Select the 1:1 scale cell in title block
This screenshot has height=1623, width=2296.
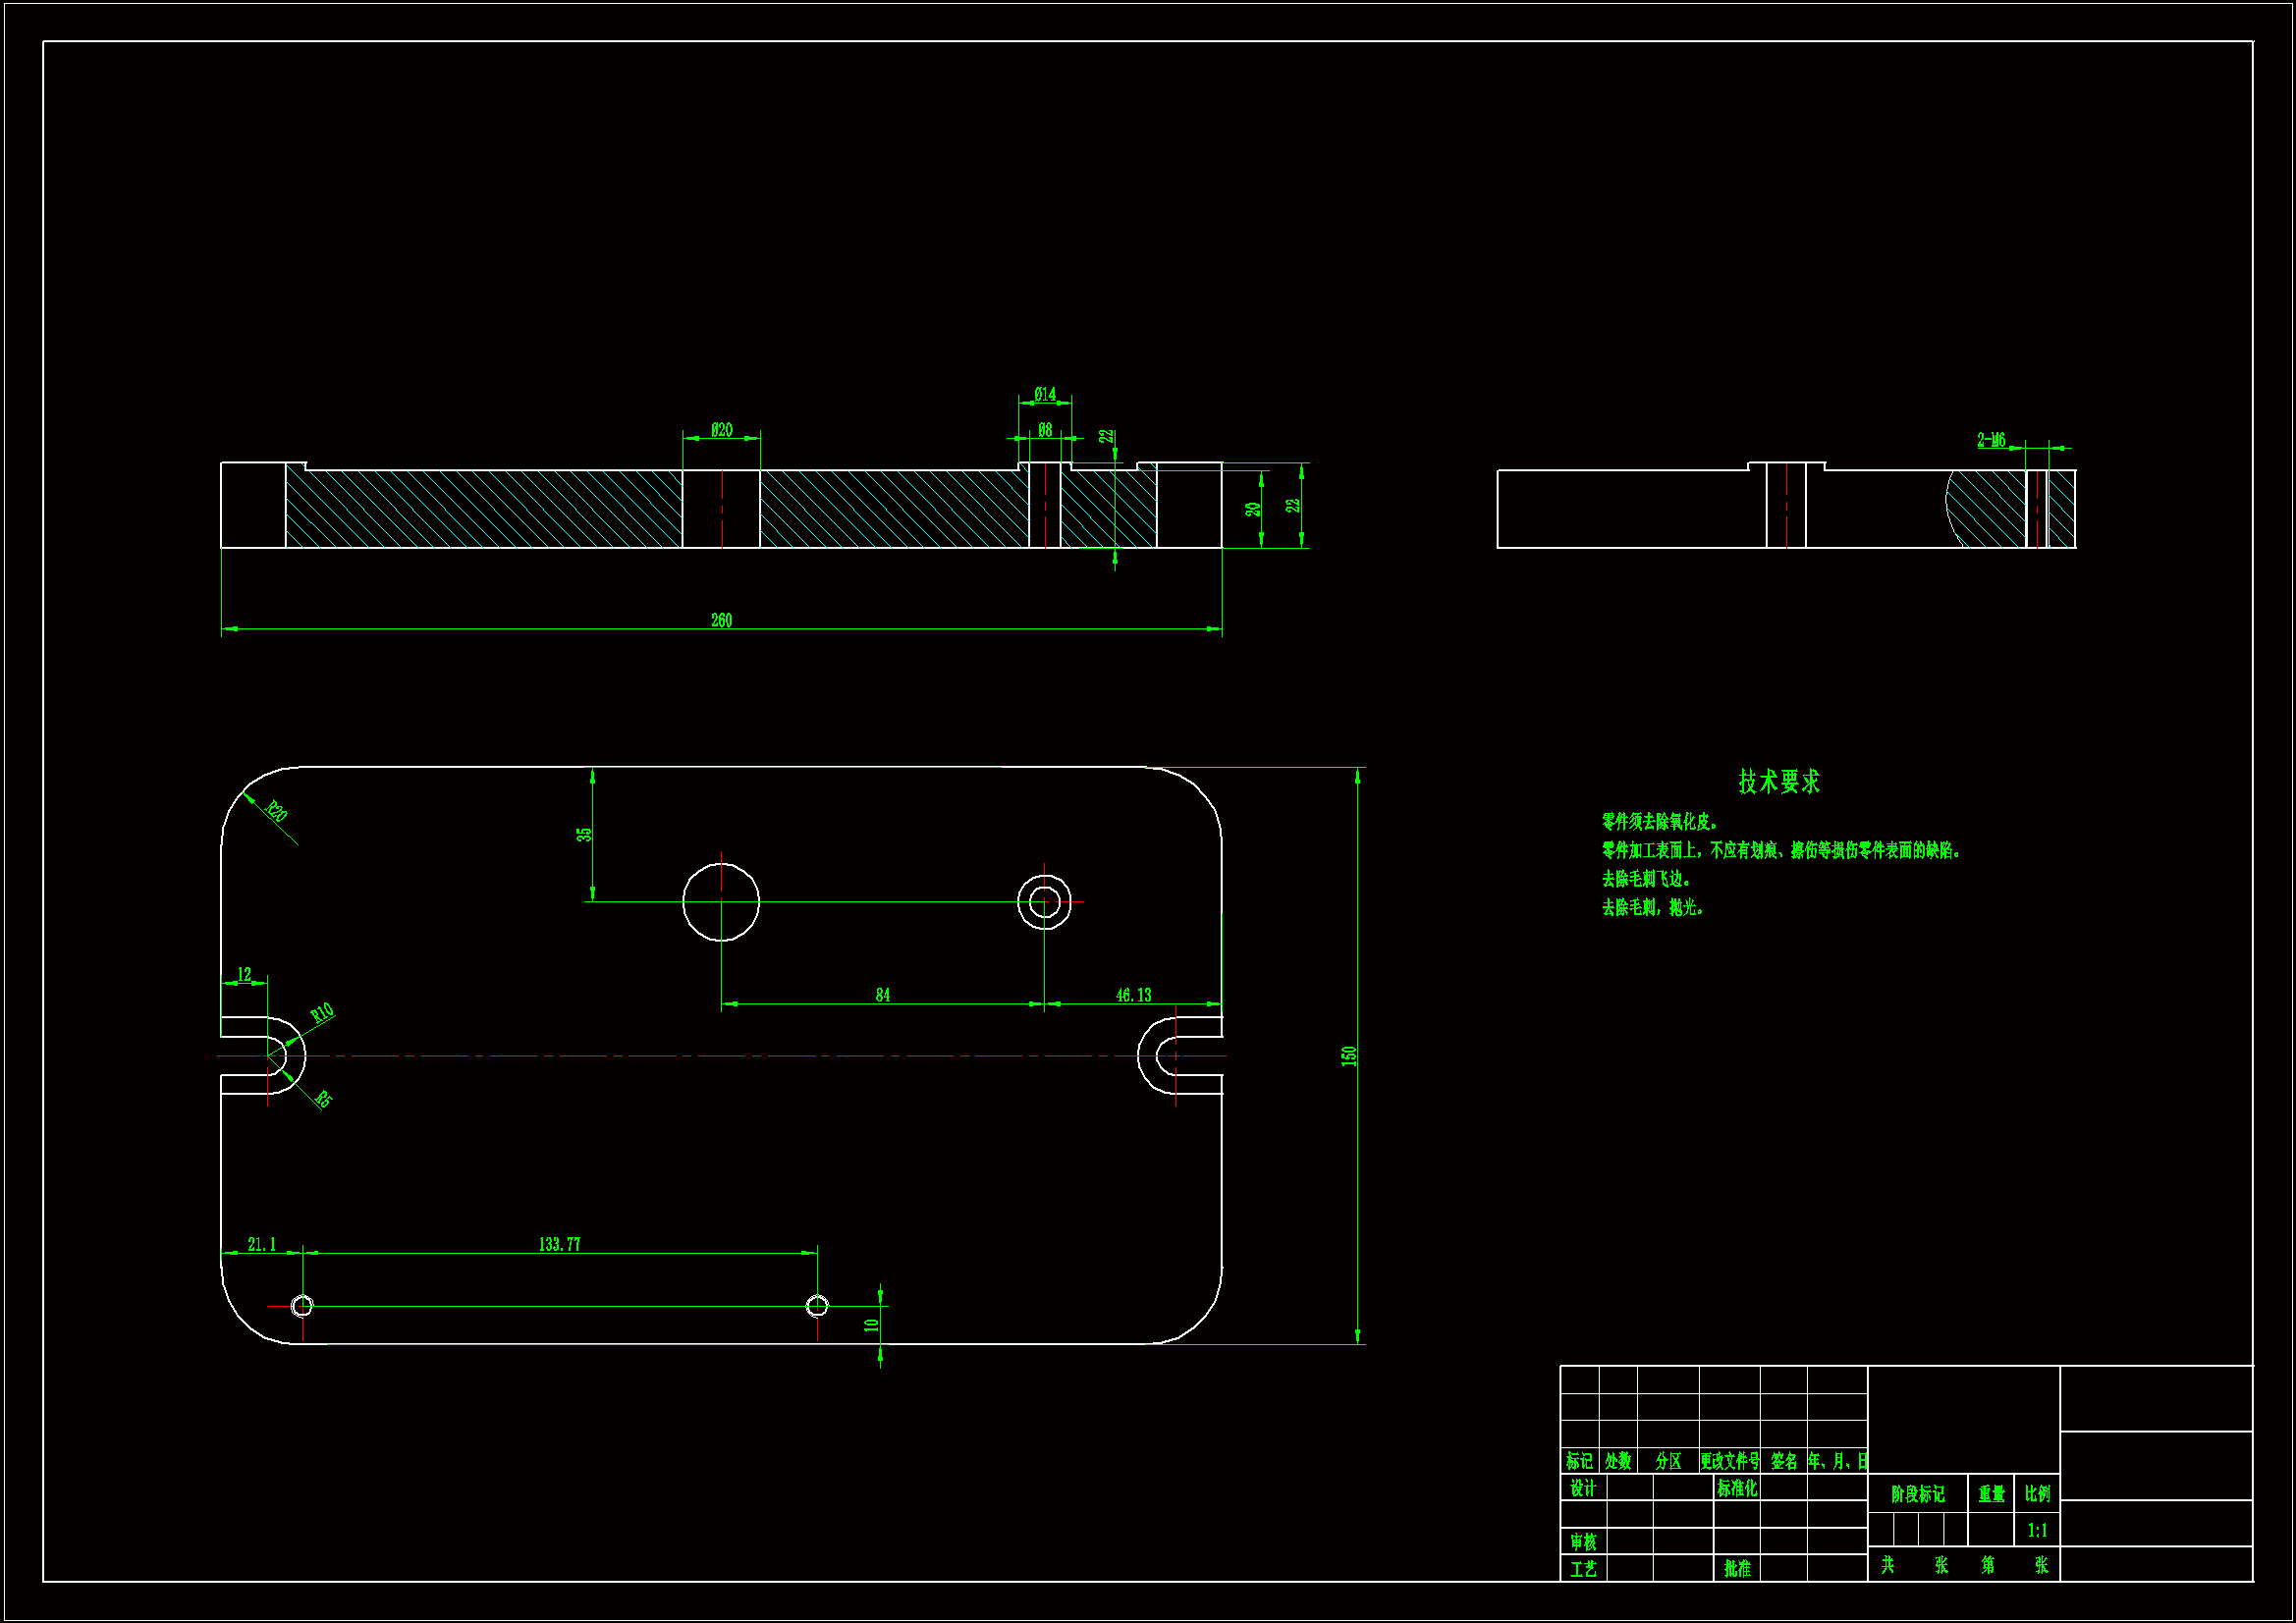point(2037,1530)
